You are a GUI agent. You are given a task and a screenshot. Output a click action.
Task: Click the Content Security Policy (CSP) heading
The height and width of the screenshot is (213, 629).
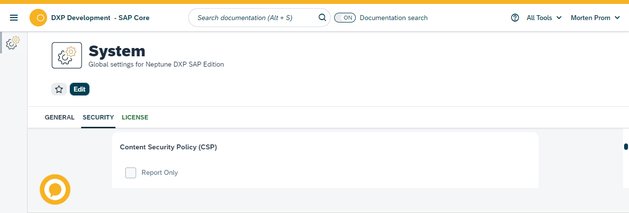point(169,147)
